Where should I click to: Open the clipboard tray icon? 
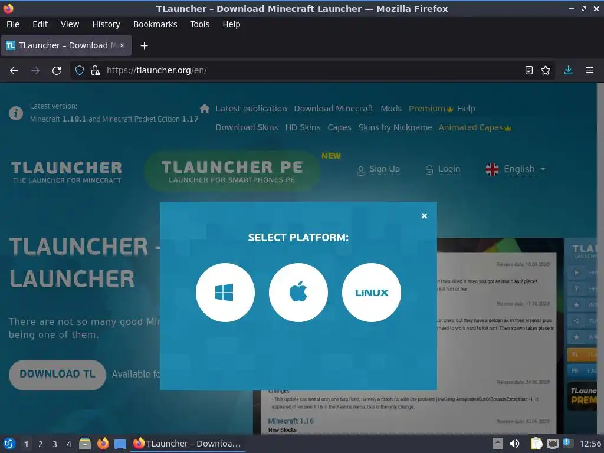click(536, 444)
